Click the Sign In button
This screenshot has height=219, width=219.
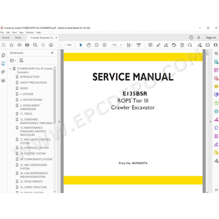[x=211, y=38]
